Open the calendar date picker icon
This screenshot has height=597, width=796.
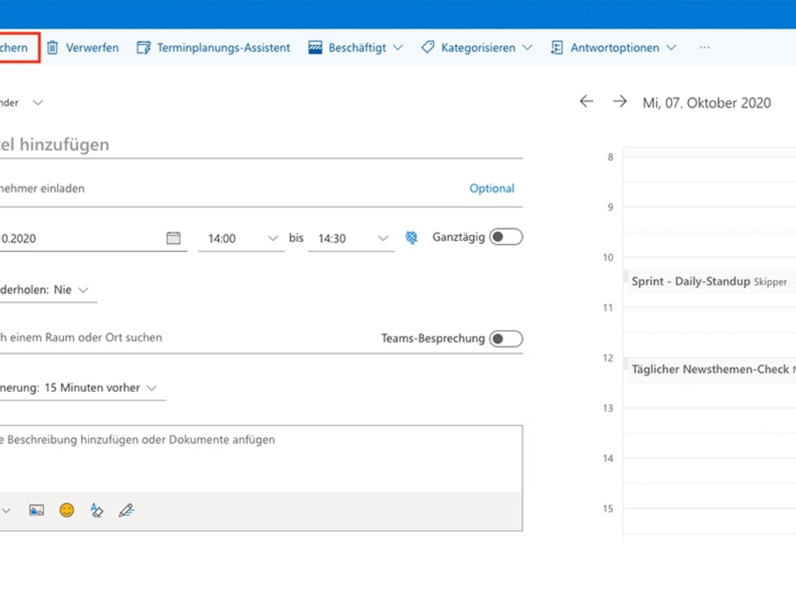pyautogui.click(x=174, y=238)
